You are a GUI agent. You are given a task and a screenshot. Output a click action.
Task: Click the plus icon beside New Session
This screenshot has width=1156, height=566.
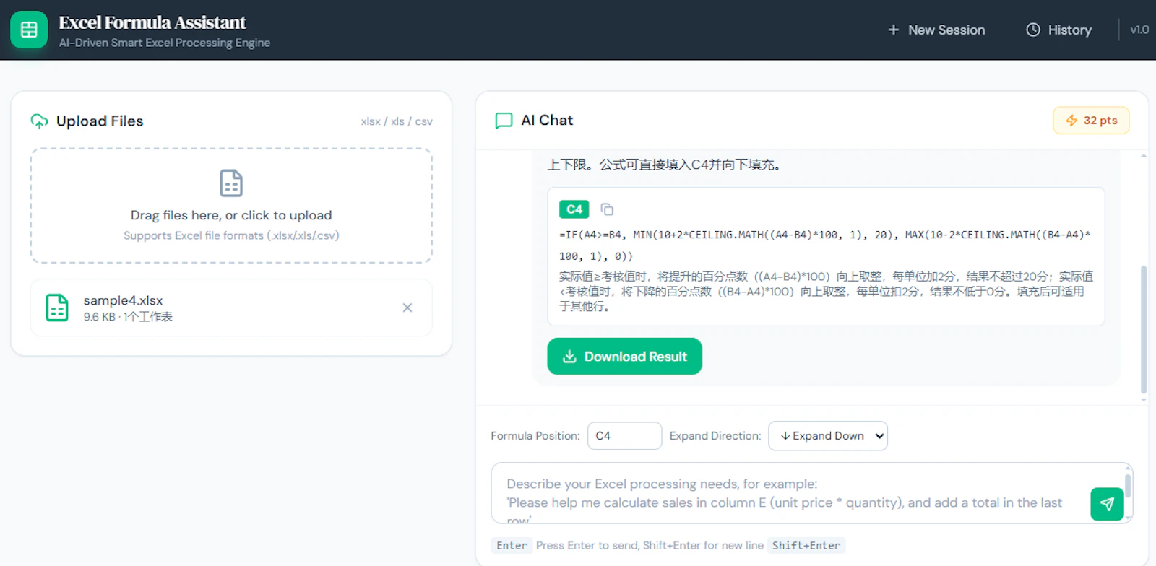click(894, 30)
